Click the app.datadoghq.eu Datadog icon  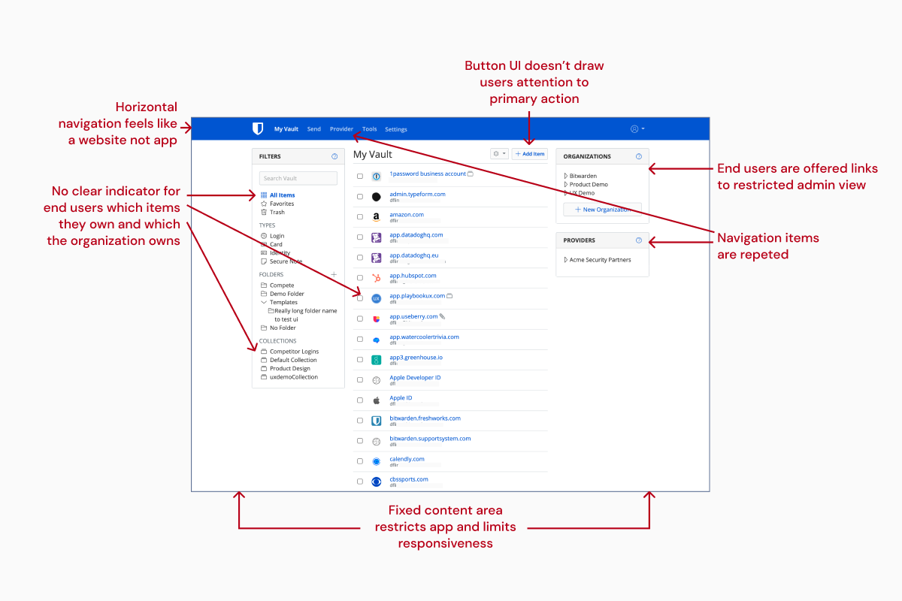point(377,258)
